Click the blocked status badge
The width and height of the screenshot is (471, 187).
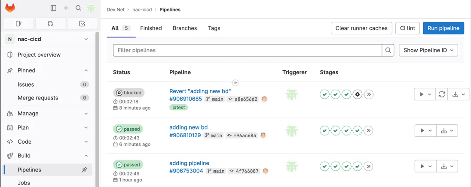point(129,93)
